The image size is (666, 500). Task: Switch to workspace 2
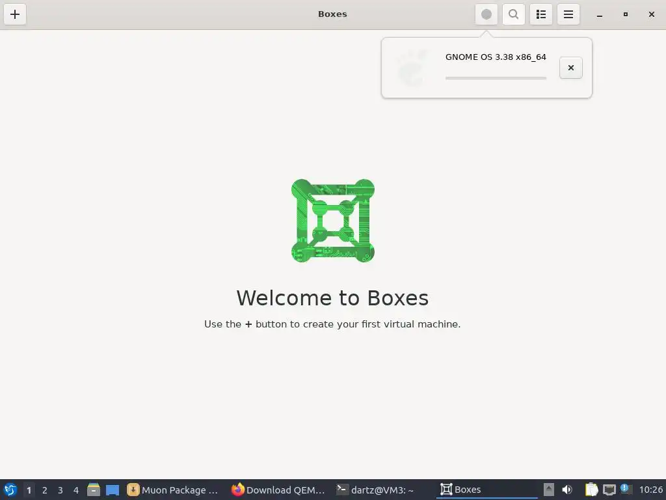tap(45, 490)
